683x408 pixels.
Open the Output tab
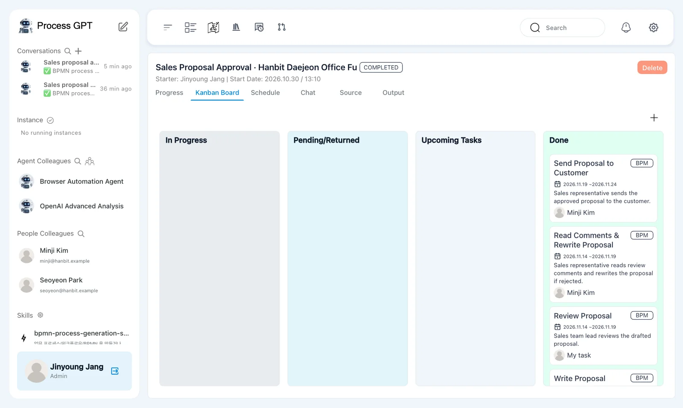coord(393,93)
